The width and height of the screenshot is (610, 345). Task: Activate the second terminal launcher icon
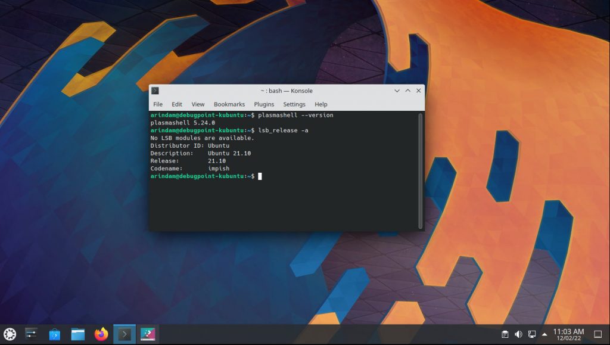147,334
